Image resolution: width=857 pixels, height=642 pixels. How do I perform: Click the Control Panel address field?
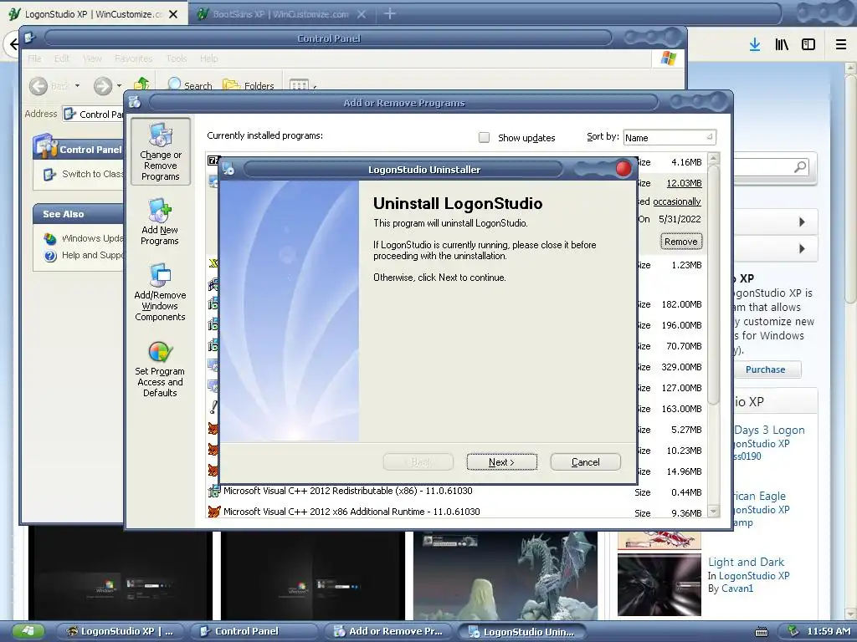coord(94,114)
